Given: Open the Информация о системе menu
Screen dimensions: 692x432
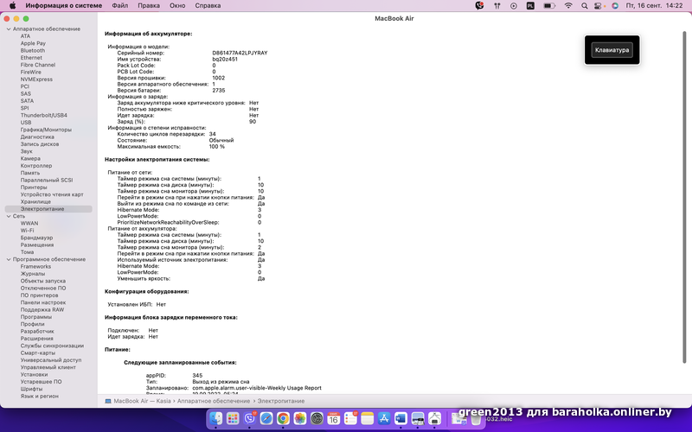Looking at the screenshot, I should [63, 6].
